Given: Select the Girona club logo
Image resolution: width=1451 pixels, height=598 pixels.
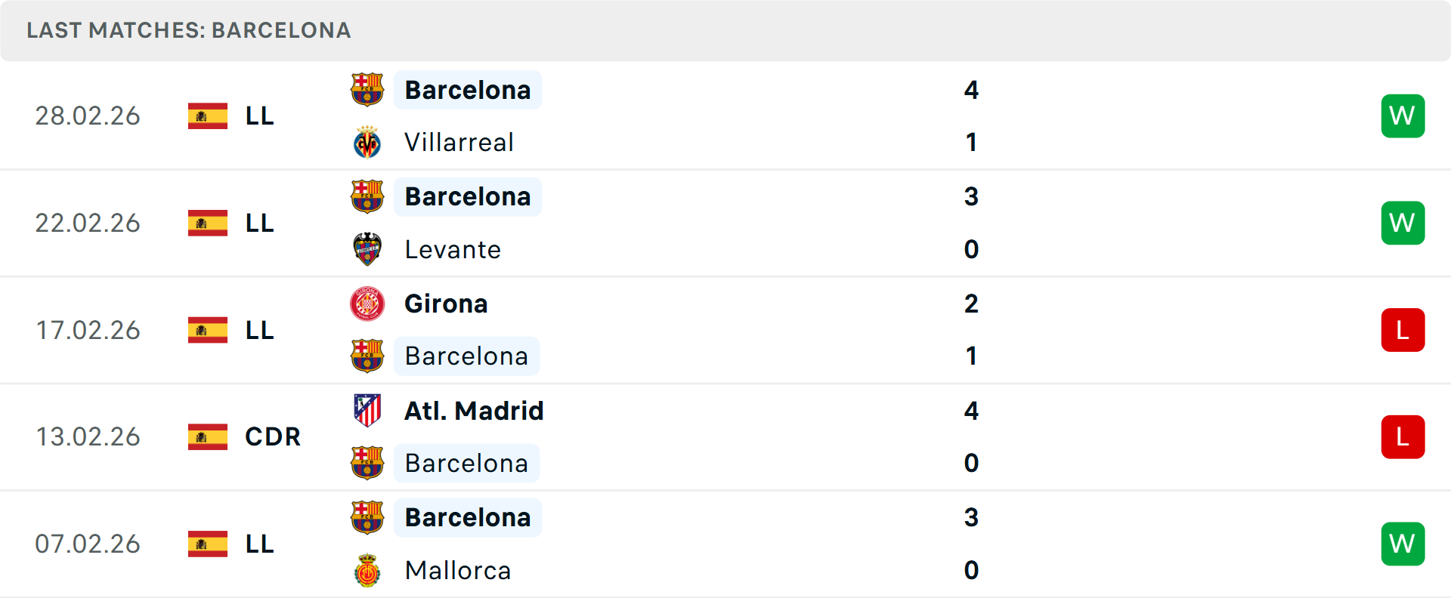Looking at the screenshot, I should click(x=367, y=304).
